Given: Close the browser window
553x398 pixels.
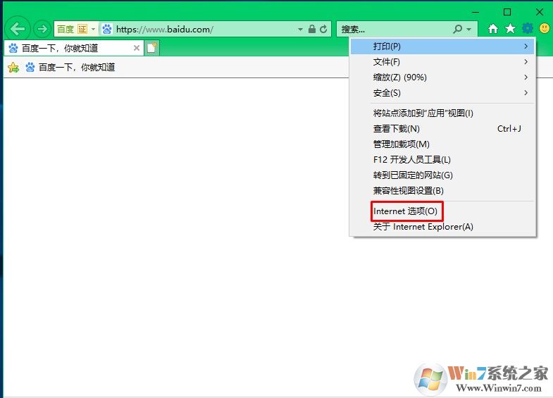Looking at the screenshot, I should (539, 12).
